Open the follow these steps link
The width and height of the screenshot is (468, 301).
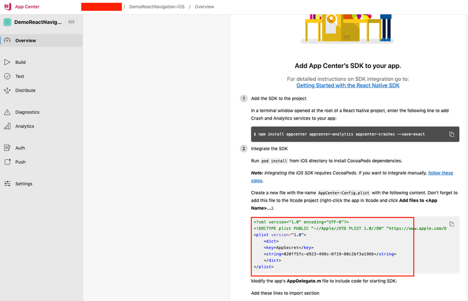[x=441, y=173]
